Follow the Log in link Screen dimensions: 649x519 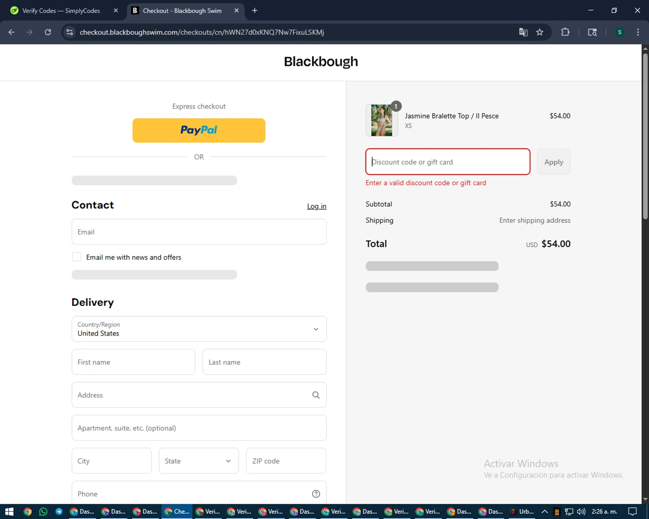[317, 206]
